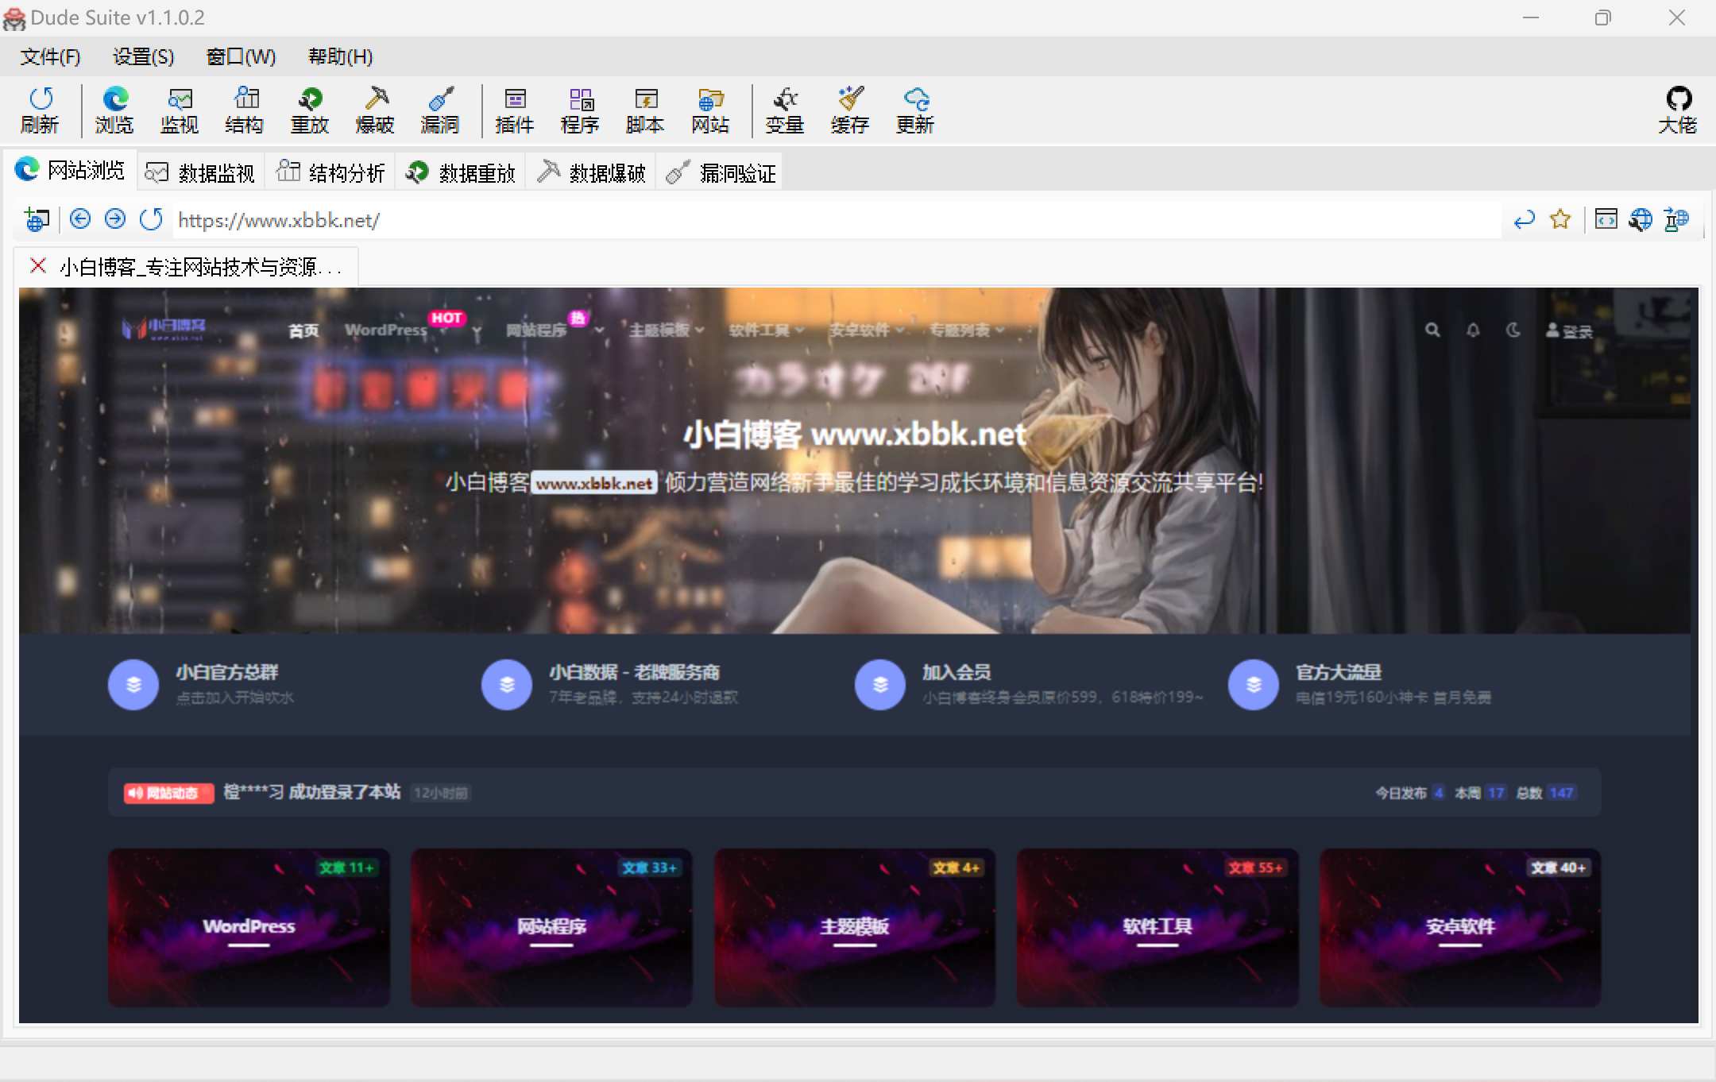This screenshot has width=1716, height=1082.
Task: Open the 官方大流量 link
Action: coord(1339,672)
